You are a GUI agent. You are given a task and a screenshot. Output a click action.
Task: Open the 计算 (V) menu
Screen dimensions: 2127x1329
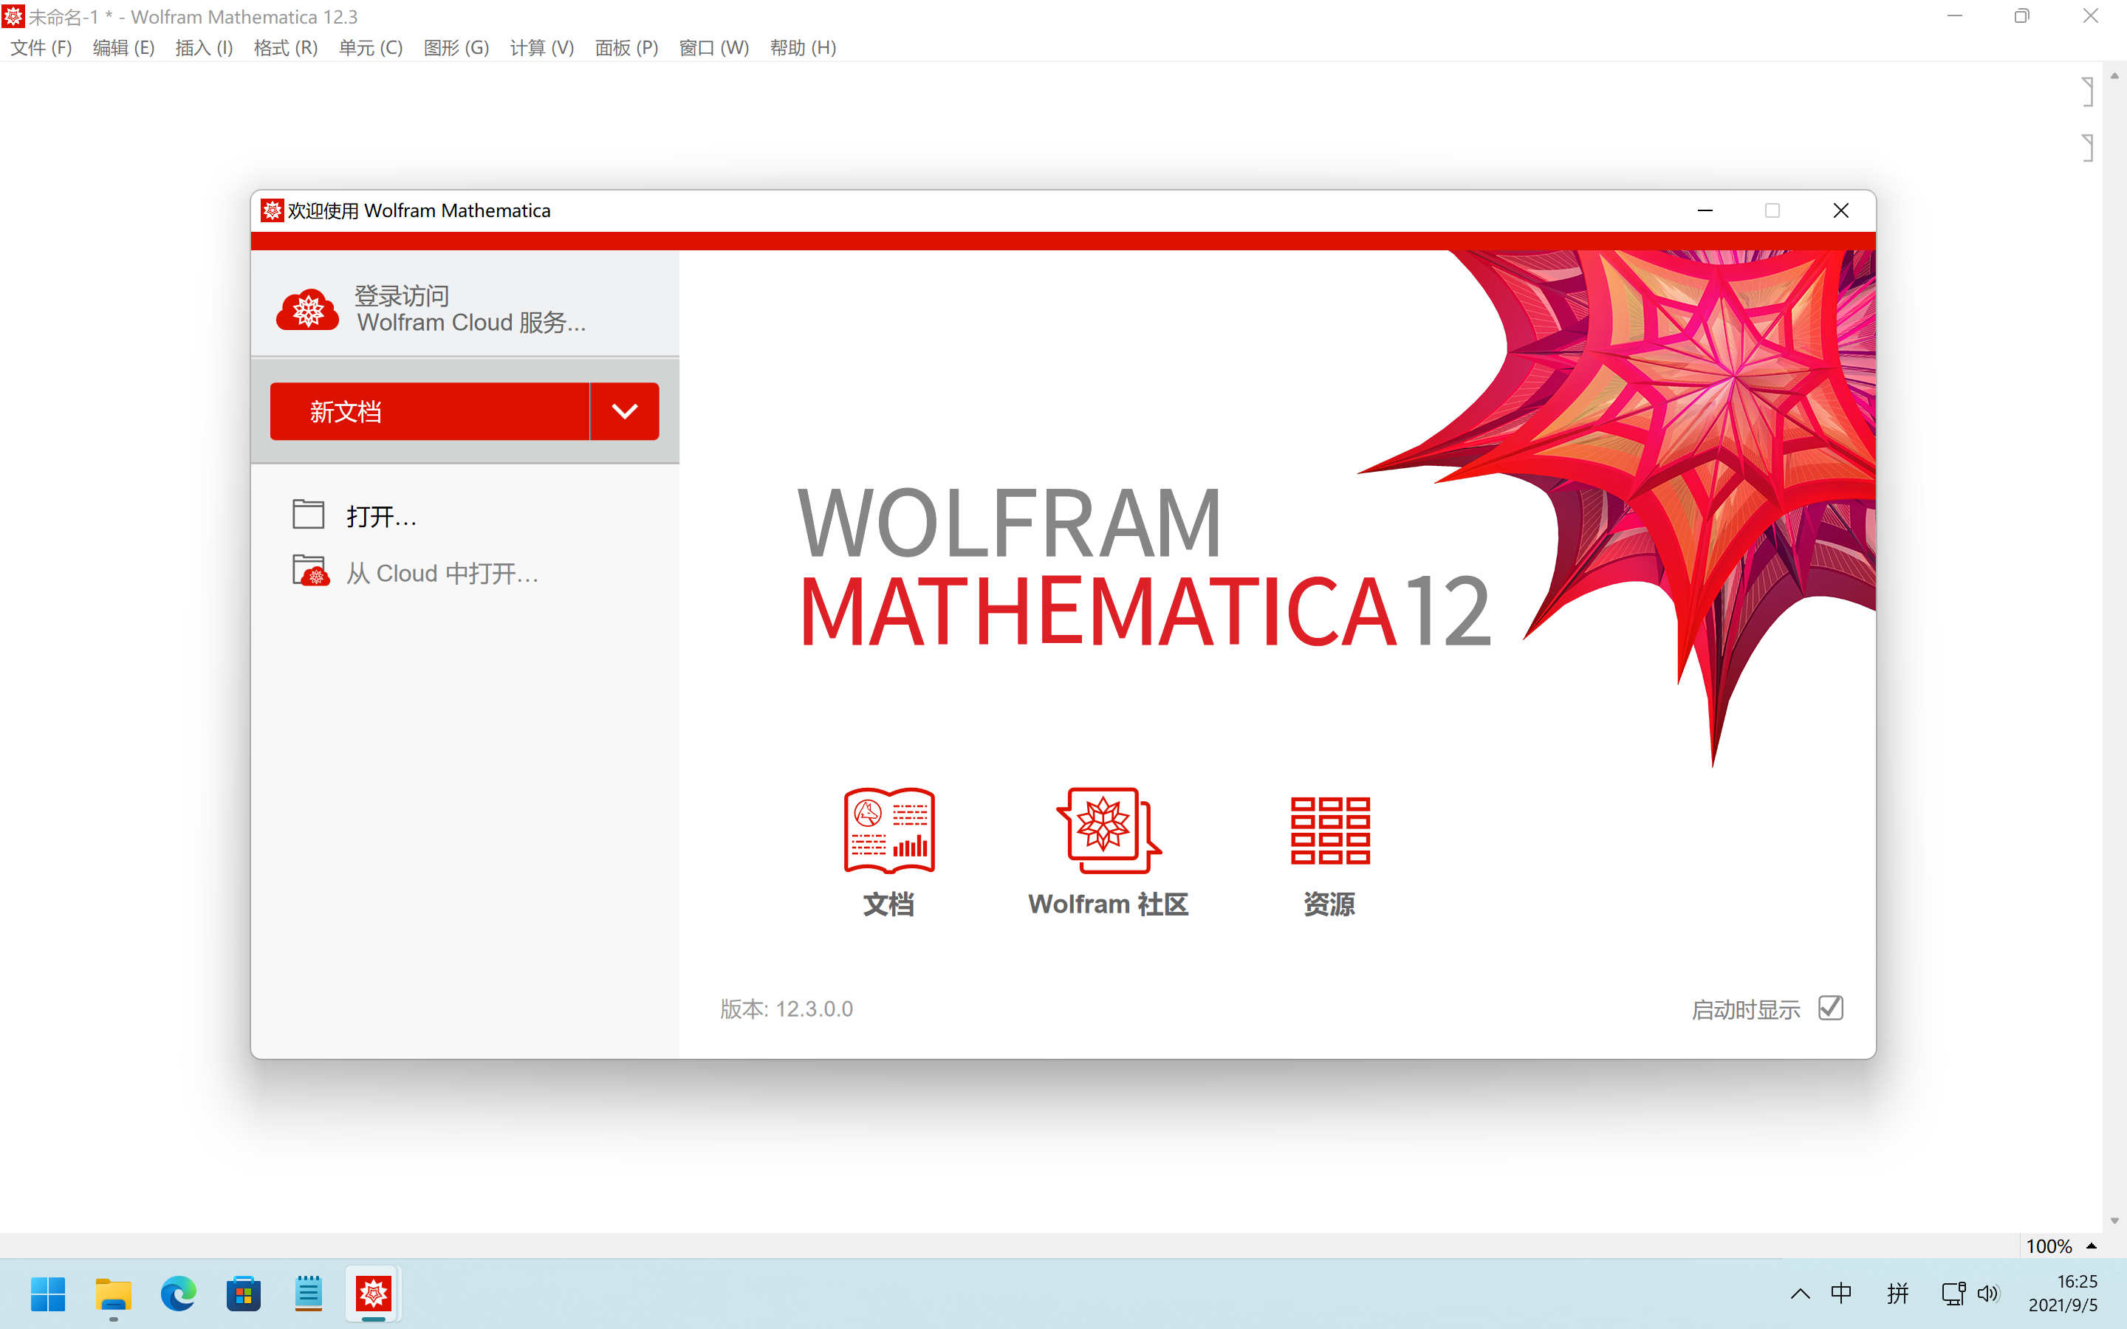(x=541, y=47)
